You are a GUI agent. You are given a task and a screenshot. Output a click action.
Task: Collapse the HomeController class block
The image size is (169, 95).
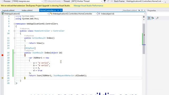[15, 31]
